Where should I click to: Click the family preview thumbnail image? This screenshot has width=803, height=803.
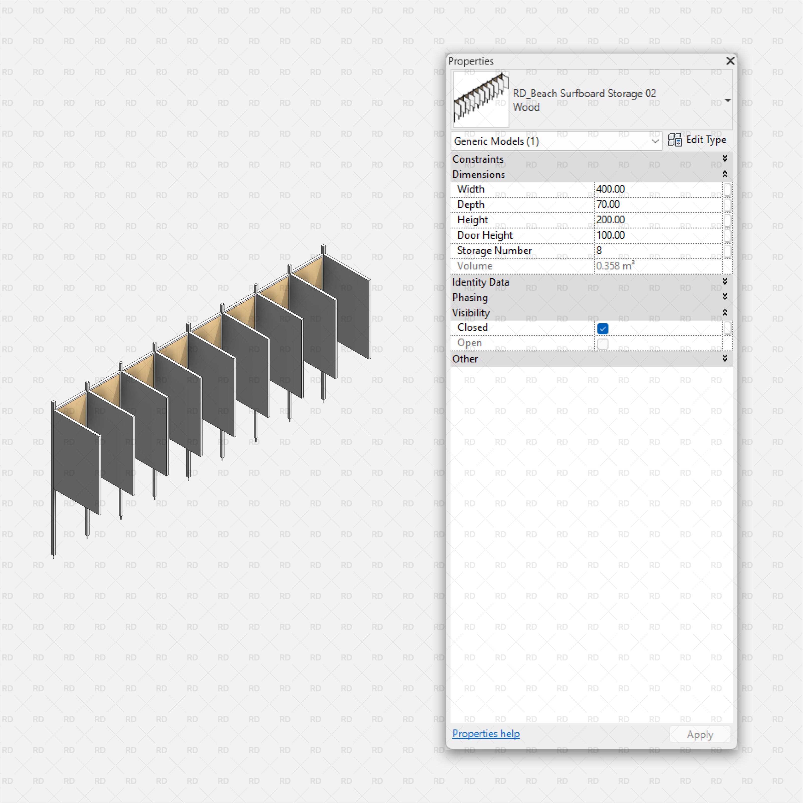[x=481, y=99]
